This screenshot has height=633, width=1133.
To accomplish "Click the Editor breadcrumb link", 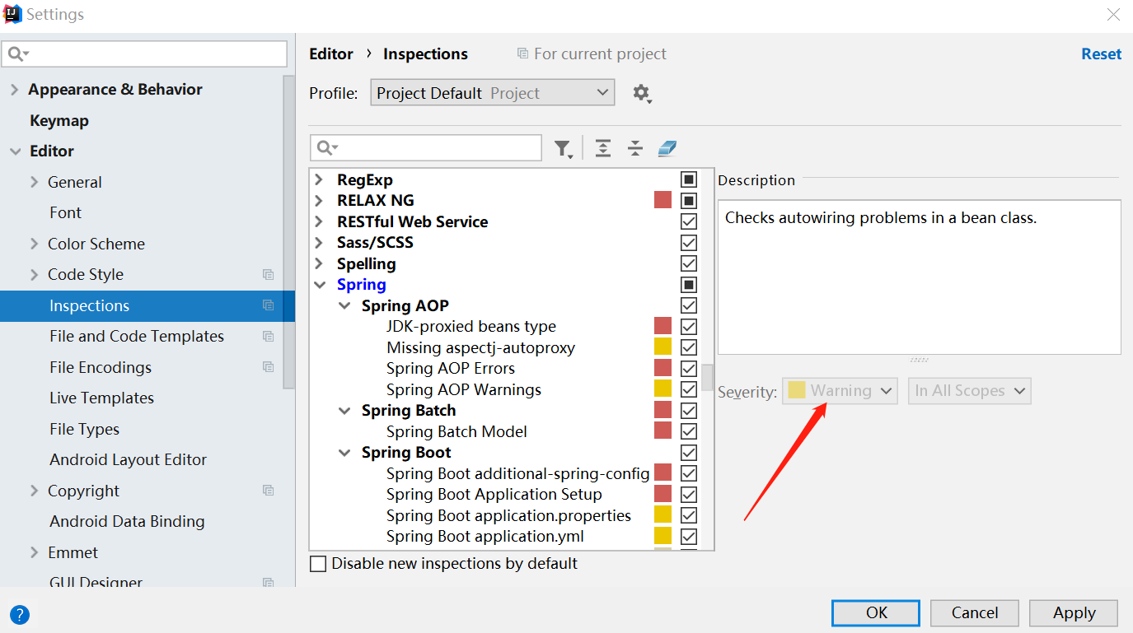I will click(331, 54).
